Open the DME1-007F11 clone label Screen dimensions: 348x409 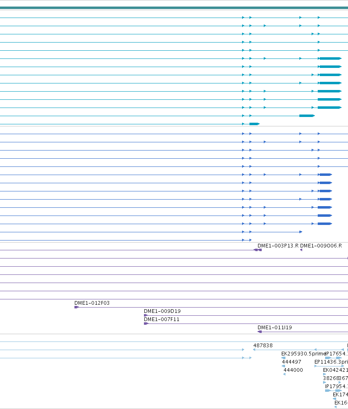coord(162,319)
